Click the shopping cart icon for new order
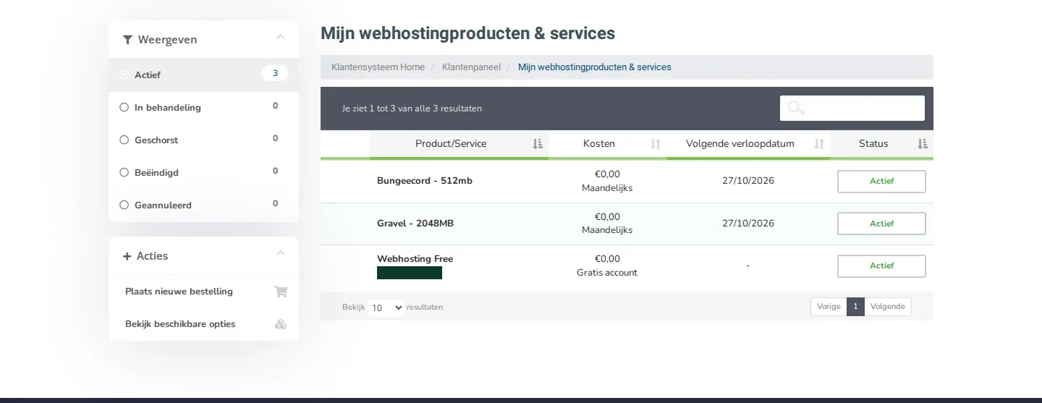The width and height of the screenshot is (1042, 403). [x=281, y=292]
